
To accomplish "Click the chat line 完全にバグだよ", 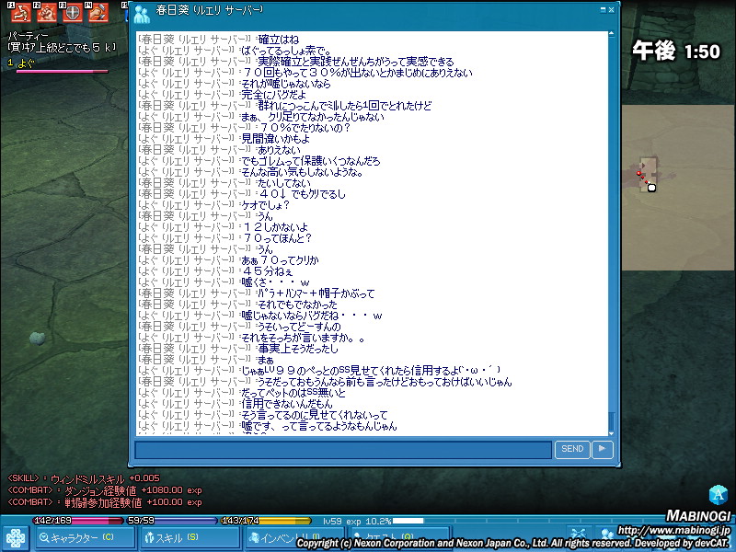I will tap(273, 95).
